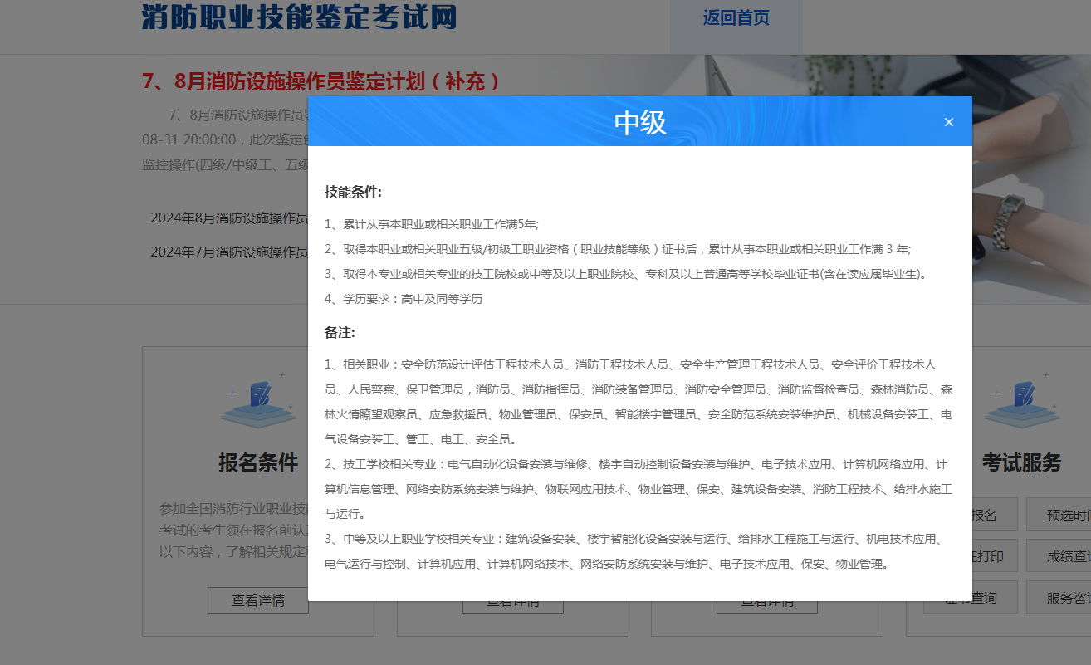Image resolution: width=1091 pixels, height=665 pixels.
Task: Click the 中级 title in popup header
Action: coord(640,122)
